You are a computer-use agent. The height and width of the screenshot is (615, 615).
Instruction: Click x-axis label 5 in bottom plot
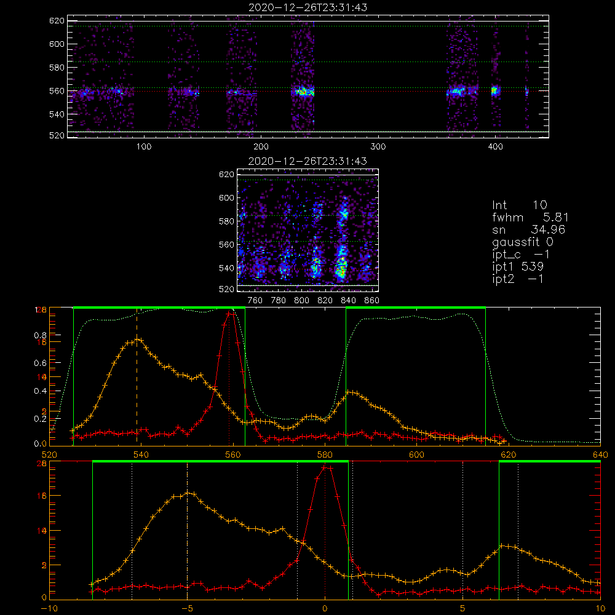tap(463, 608)
